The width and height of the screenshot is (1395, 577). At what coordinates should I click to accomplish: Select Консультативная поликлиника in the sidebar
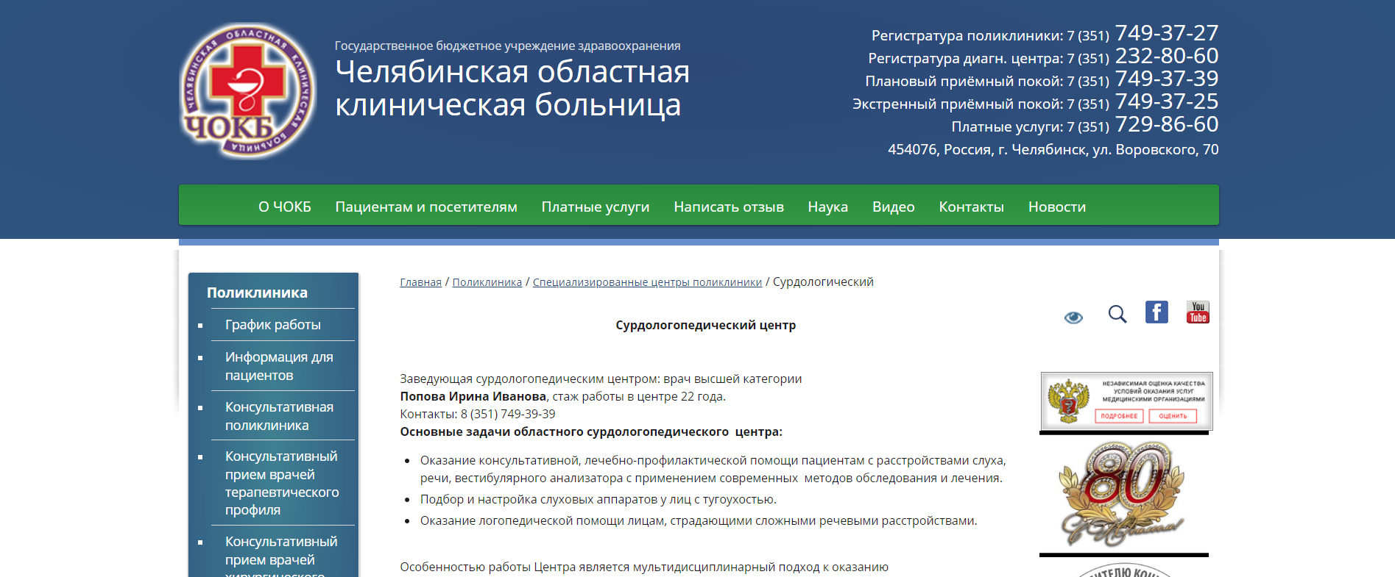(279, 416)
